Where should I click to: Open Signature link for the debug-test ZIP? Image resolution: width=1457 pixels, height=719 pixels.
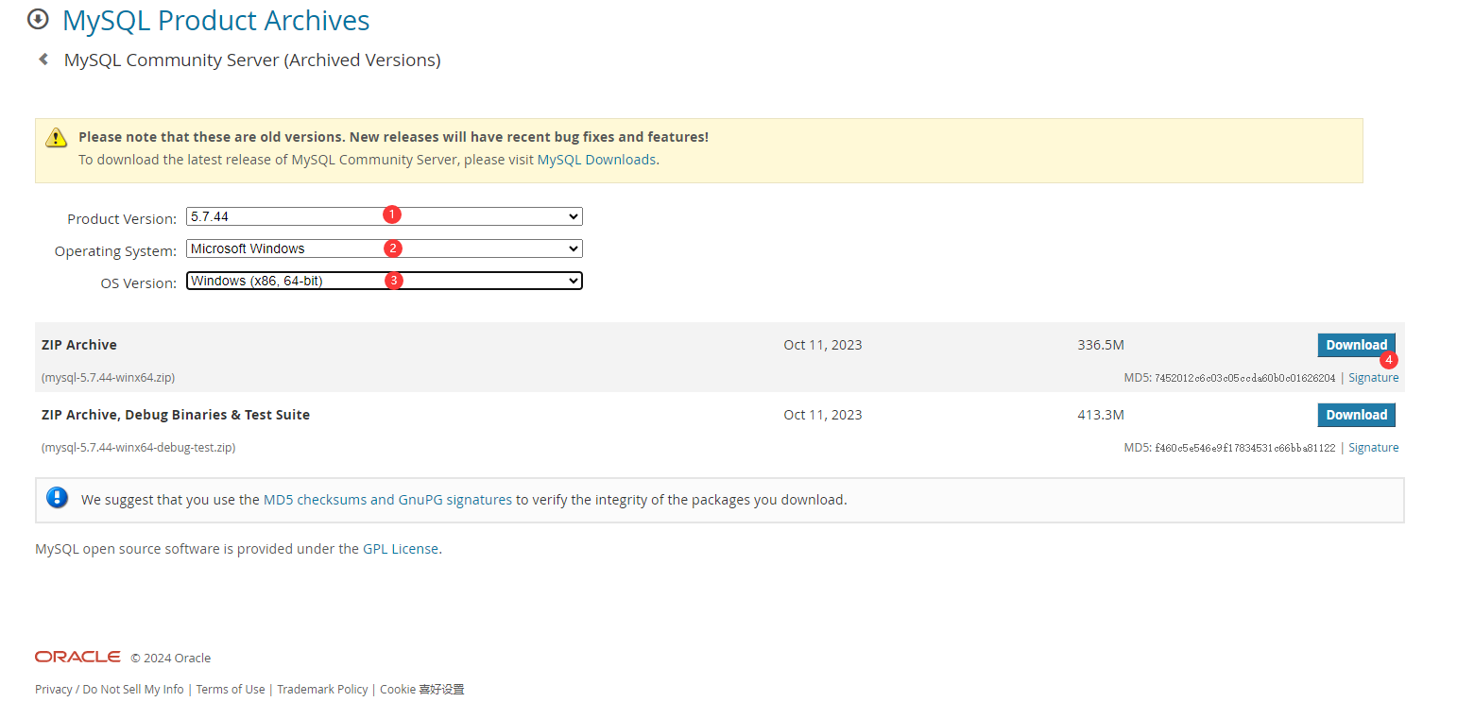pyautogui.click(x=1373, y=448)
